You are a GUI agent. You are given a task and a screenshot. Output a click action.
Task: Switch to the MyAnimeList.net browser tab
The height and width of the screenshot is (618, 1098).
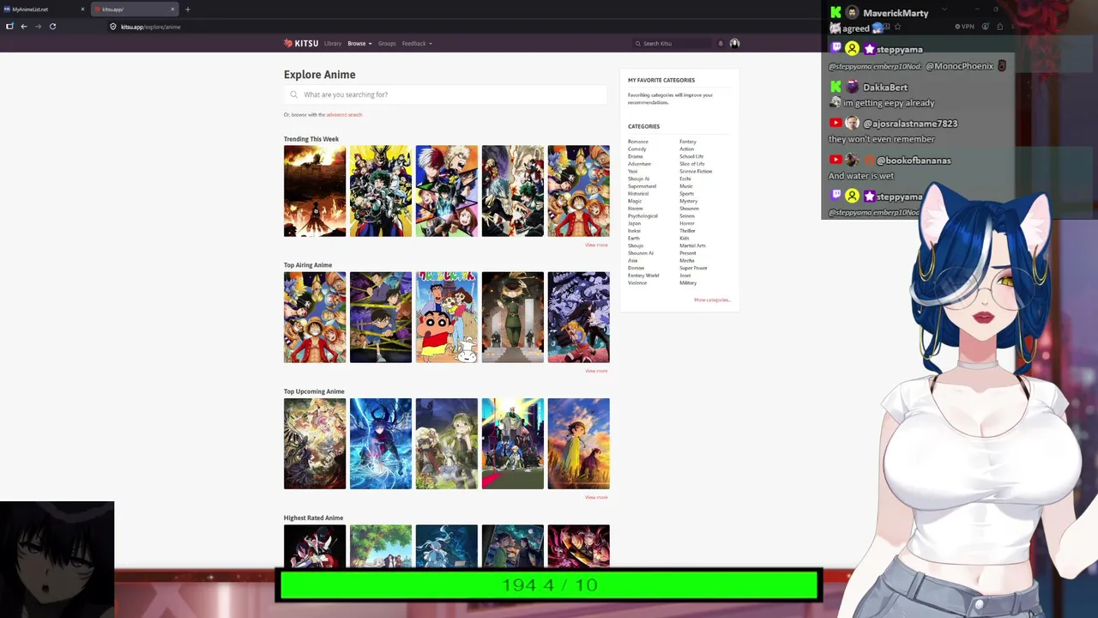(43, 9)
